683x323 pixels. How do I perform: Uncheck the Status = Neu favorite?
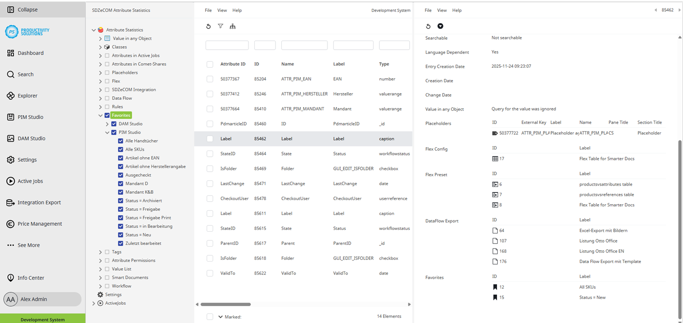(x=120, y=234)
